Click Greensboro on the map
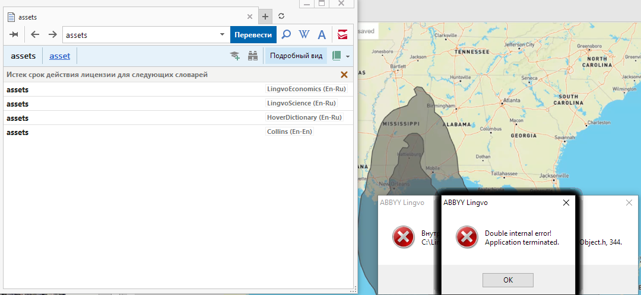The image size is (641, 295). (590, 46)
